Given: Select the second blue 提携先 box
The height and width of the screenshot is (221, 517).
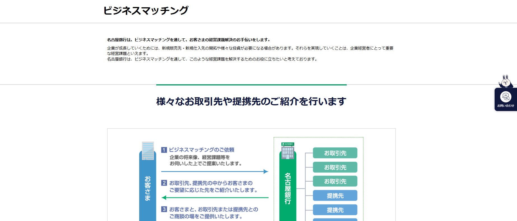Looking at the screenshot, I should coord(335,210).
